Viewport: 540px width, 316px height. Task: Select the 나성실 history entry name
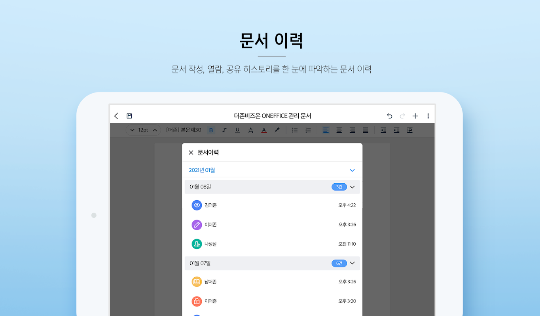coord(210,244)
